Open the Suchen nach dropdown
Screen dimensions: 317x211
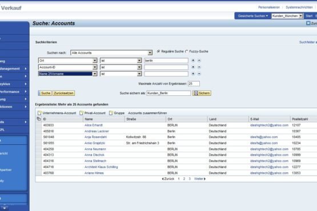(150, 53)
